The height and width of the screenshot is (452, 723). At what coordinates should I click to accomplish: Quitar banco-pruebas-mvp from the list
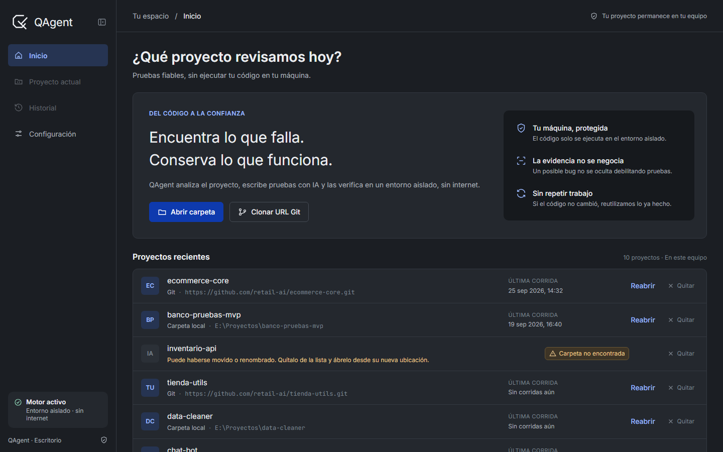[681, 320]
